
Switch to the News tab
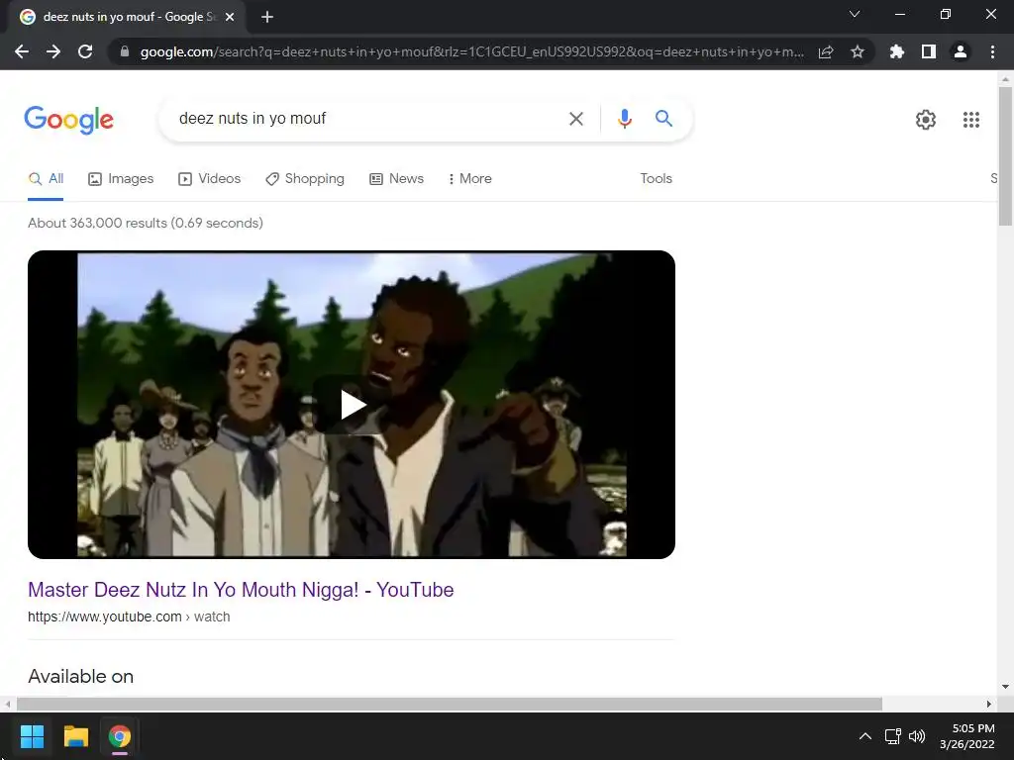396,179
